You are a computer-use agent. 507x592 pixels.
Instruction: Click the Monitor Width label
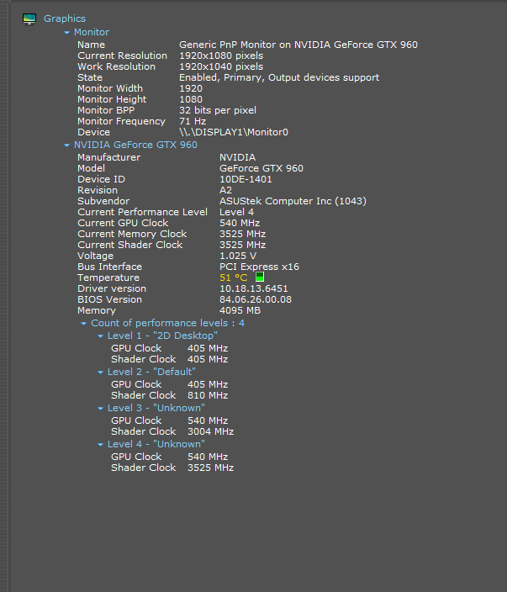(x=110, y=88)
